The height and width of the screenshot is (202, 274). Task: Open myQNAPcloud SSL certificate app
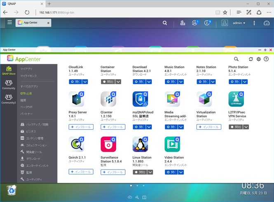[139, 127]
